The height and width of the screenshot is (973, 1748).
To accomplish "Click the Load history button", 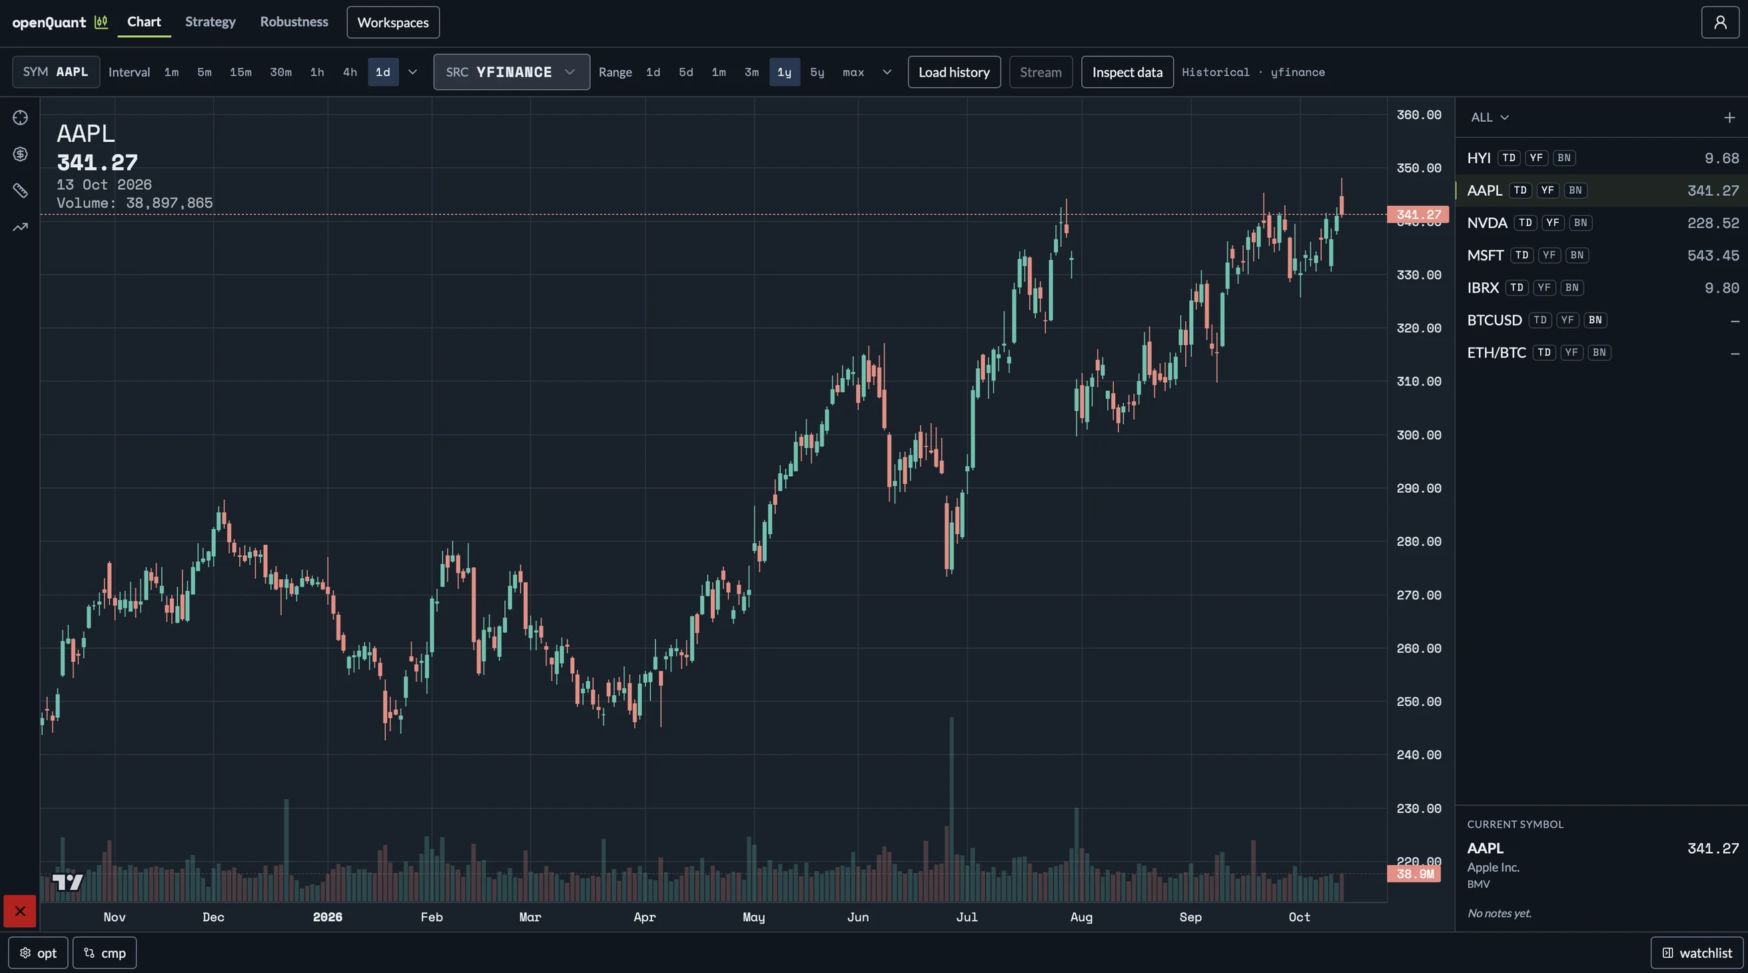I will point(954,72).
